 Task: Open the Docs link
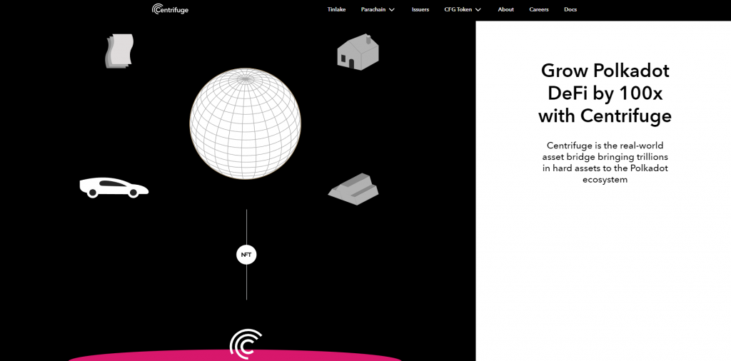click(x=570, y=9)
